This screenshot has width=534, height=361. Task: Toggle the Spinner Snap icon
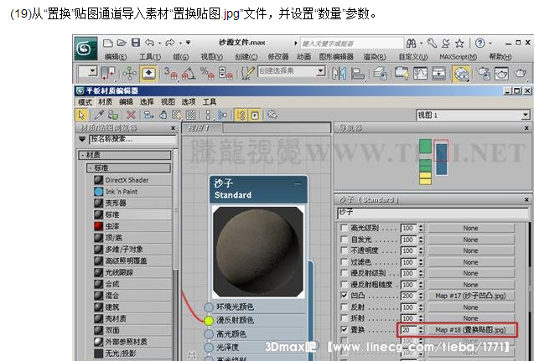tap(226, 73)
